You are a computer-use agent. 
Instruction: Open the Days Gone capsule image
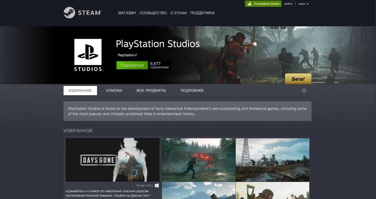(x=113, y=160)
